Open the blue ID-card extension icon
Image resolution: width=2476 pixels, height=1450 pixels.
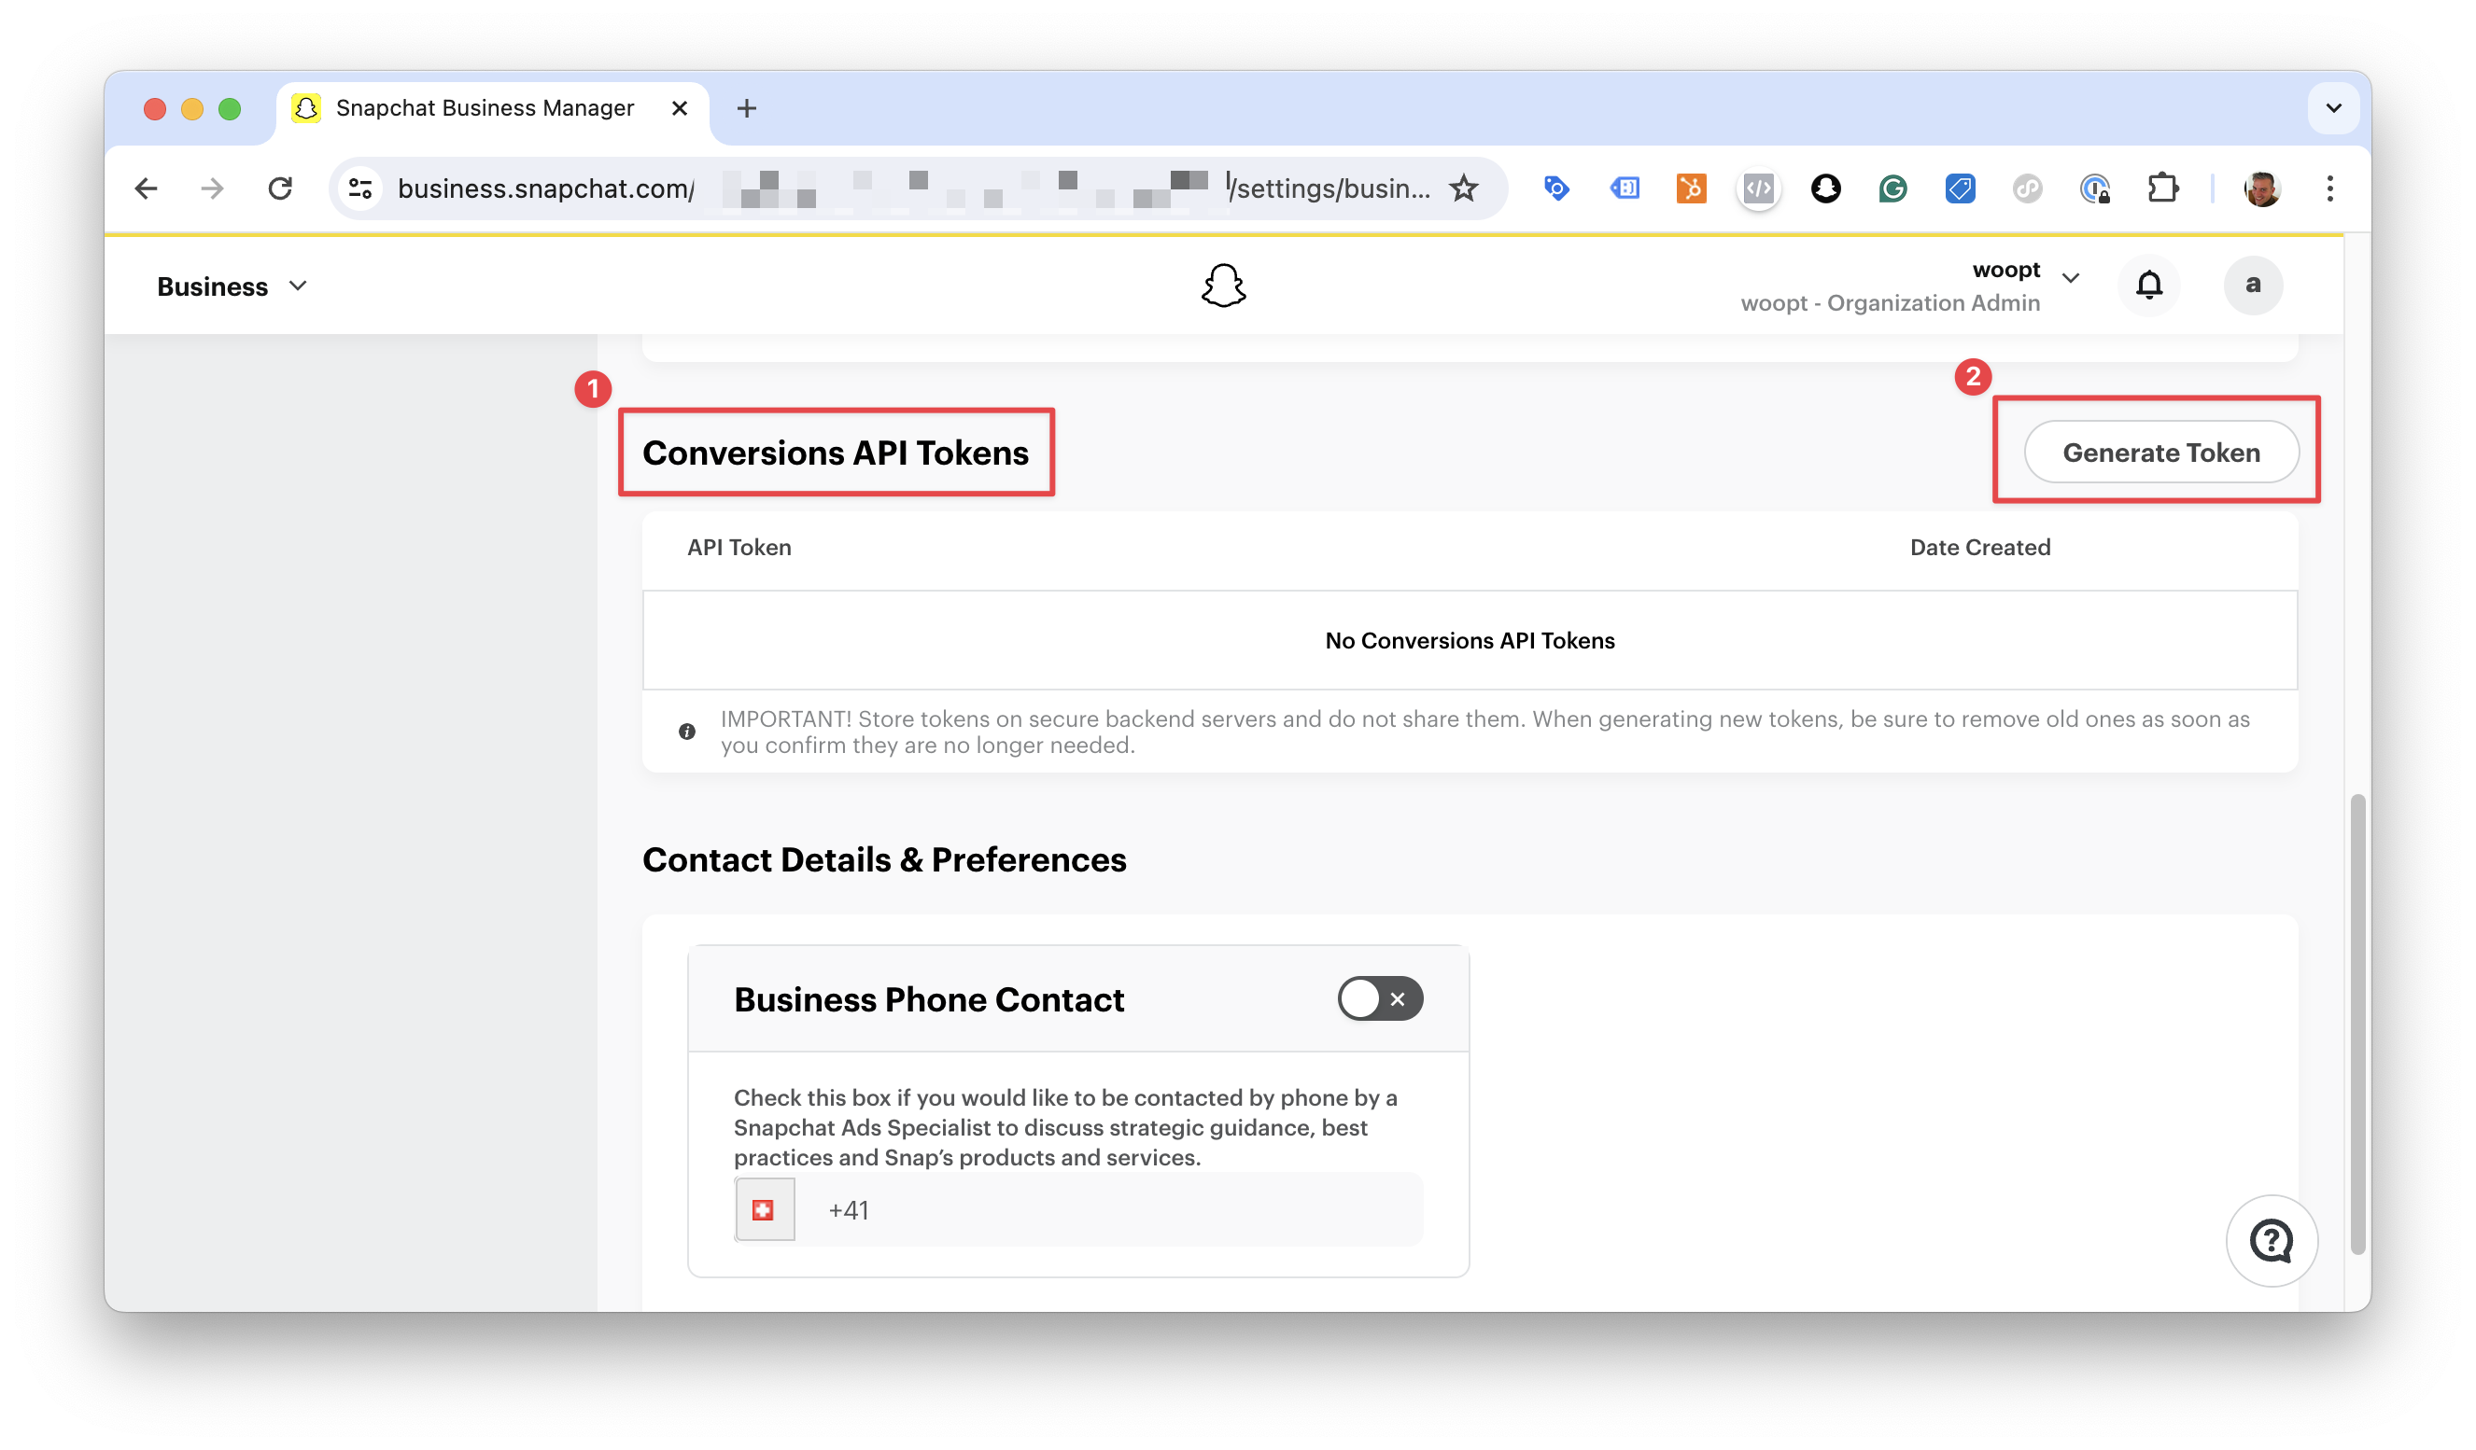coord(1625,188)
